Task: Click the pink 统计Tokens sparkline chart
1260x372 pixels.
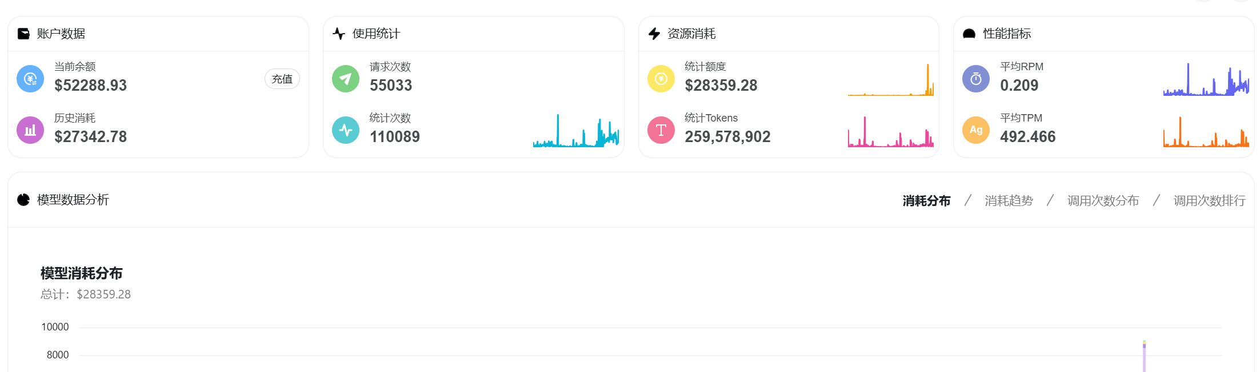Action: coord(891,131)
